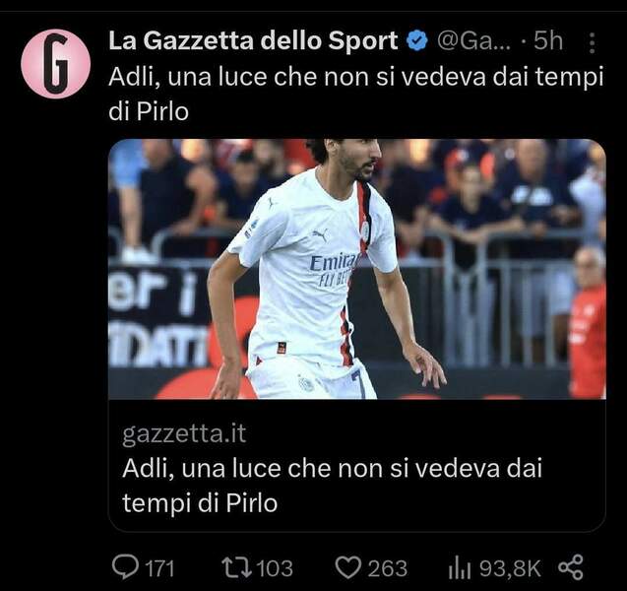Image resolution: width=627 pixels, height=591 pixels.
Task: Click the blue verified badge
Action: click(x=417, y=40)
